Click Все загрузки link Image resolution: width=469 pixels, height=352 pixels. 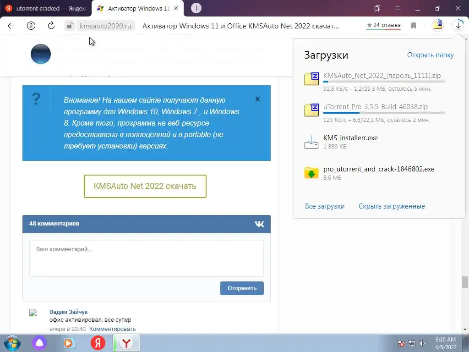point(325,206)
